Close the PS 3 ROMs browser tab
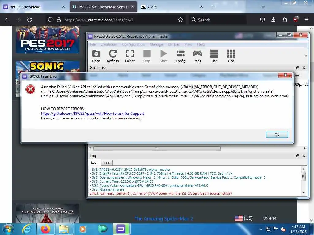Image resolution: width=314 pixels, height=235 pixels. coord(132,7)
